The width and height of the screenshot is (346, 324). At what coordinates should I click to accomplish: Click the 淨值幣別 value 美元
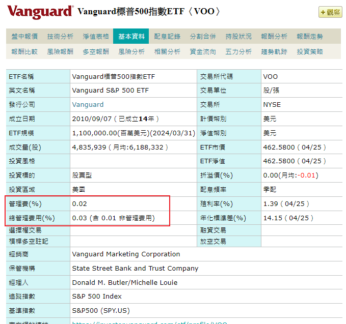[270, 133]
